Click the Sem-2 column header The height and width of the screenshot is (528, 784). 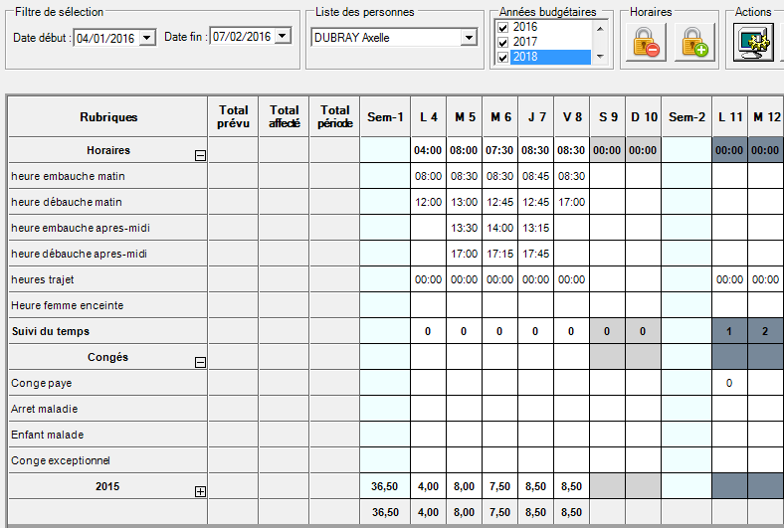(686, 117)
